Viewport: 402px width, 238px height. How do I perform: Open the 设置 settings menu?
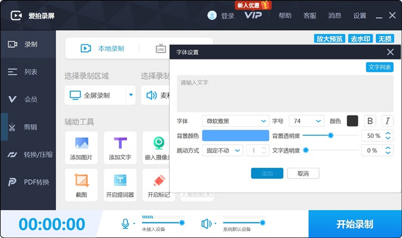[x=359, y=15]
